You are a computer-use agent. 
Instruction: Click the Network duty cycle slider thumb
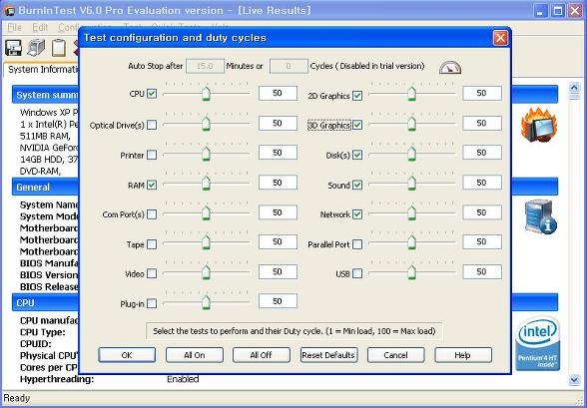(411, 212)
